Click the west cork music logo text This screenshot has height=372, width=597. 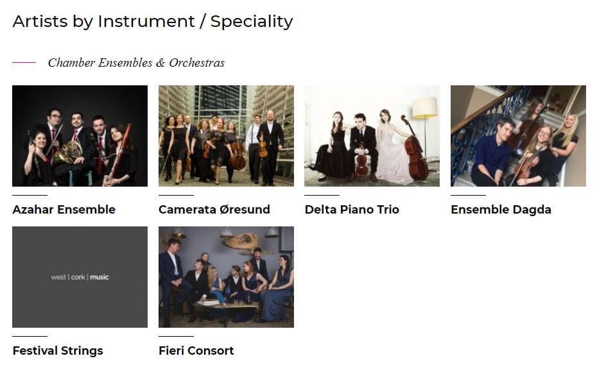[80, 277]
